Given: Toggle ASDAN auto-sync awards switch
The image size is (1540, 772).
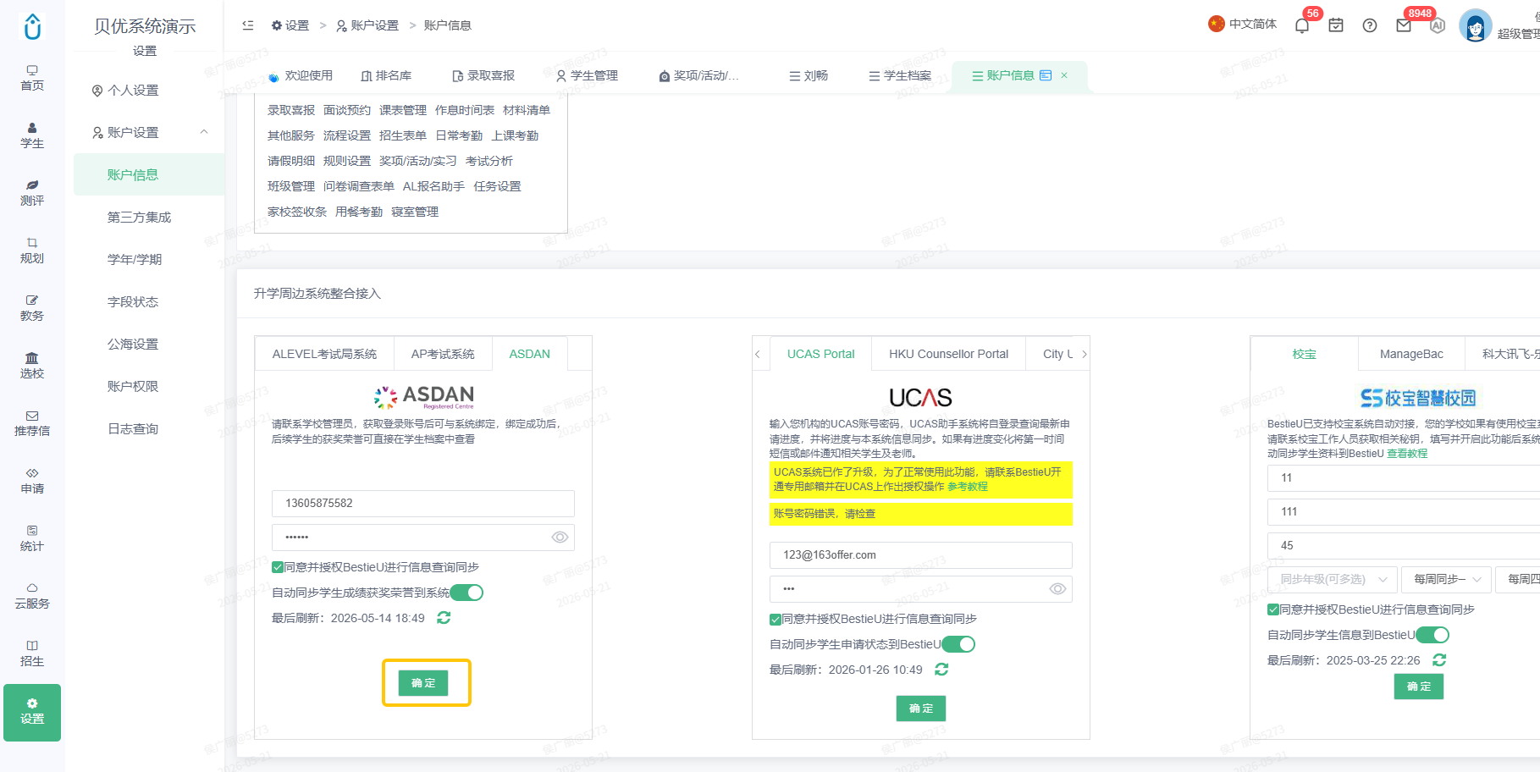Looking at the screenshot, I should pos(466,593).
